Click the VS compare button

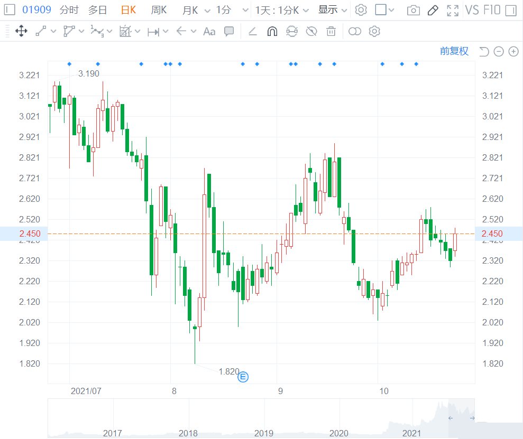(x=472, y=10)
